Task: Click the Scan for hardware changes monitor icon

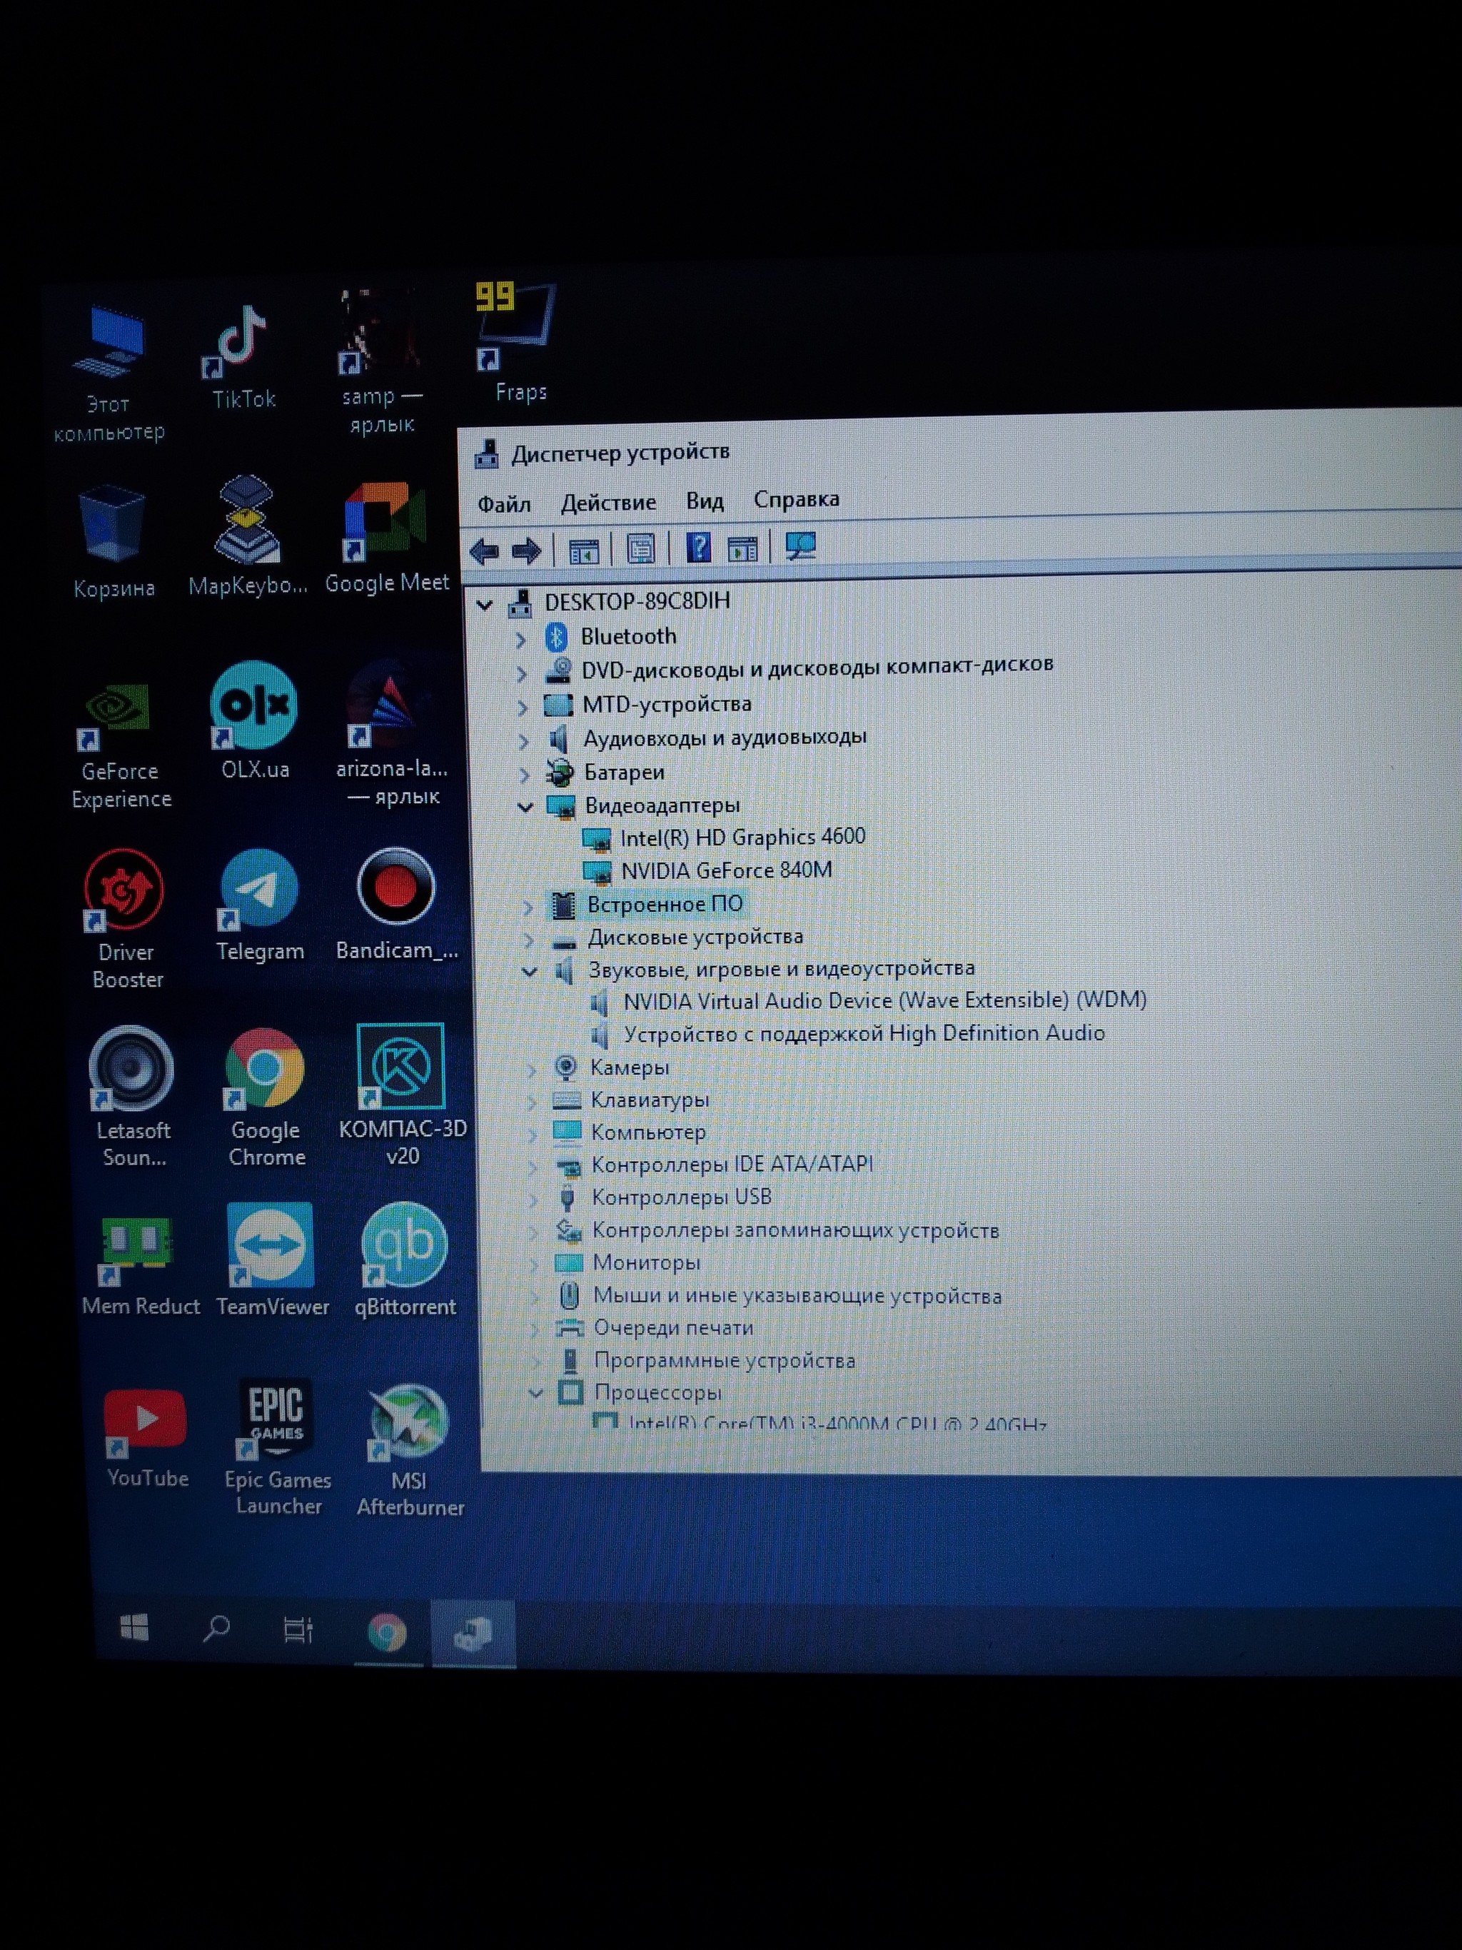Action: click(x=800, y=546)
